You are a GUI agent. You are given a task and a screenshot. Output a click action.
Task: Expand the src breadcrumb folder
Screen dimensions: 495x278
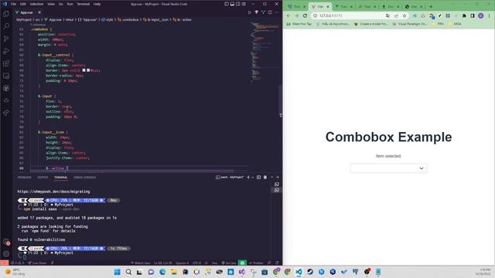[37, 19]
